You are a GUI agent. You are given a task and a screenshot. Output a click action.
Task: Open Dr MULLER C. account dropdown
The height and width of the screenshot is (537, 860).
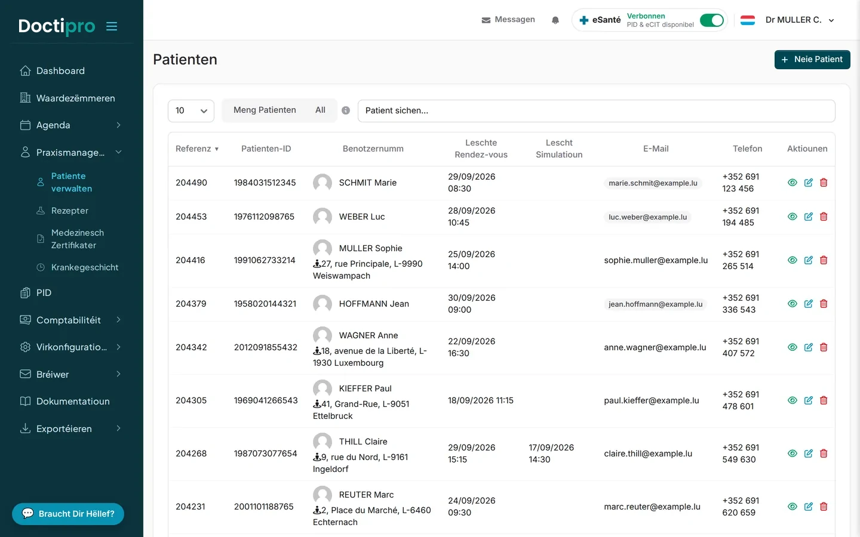click(800, 20)
